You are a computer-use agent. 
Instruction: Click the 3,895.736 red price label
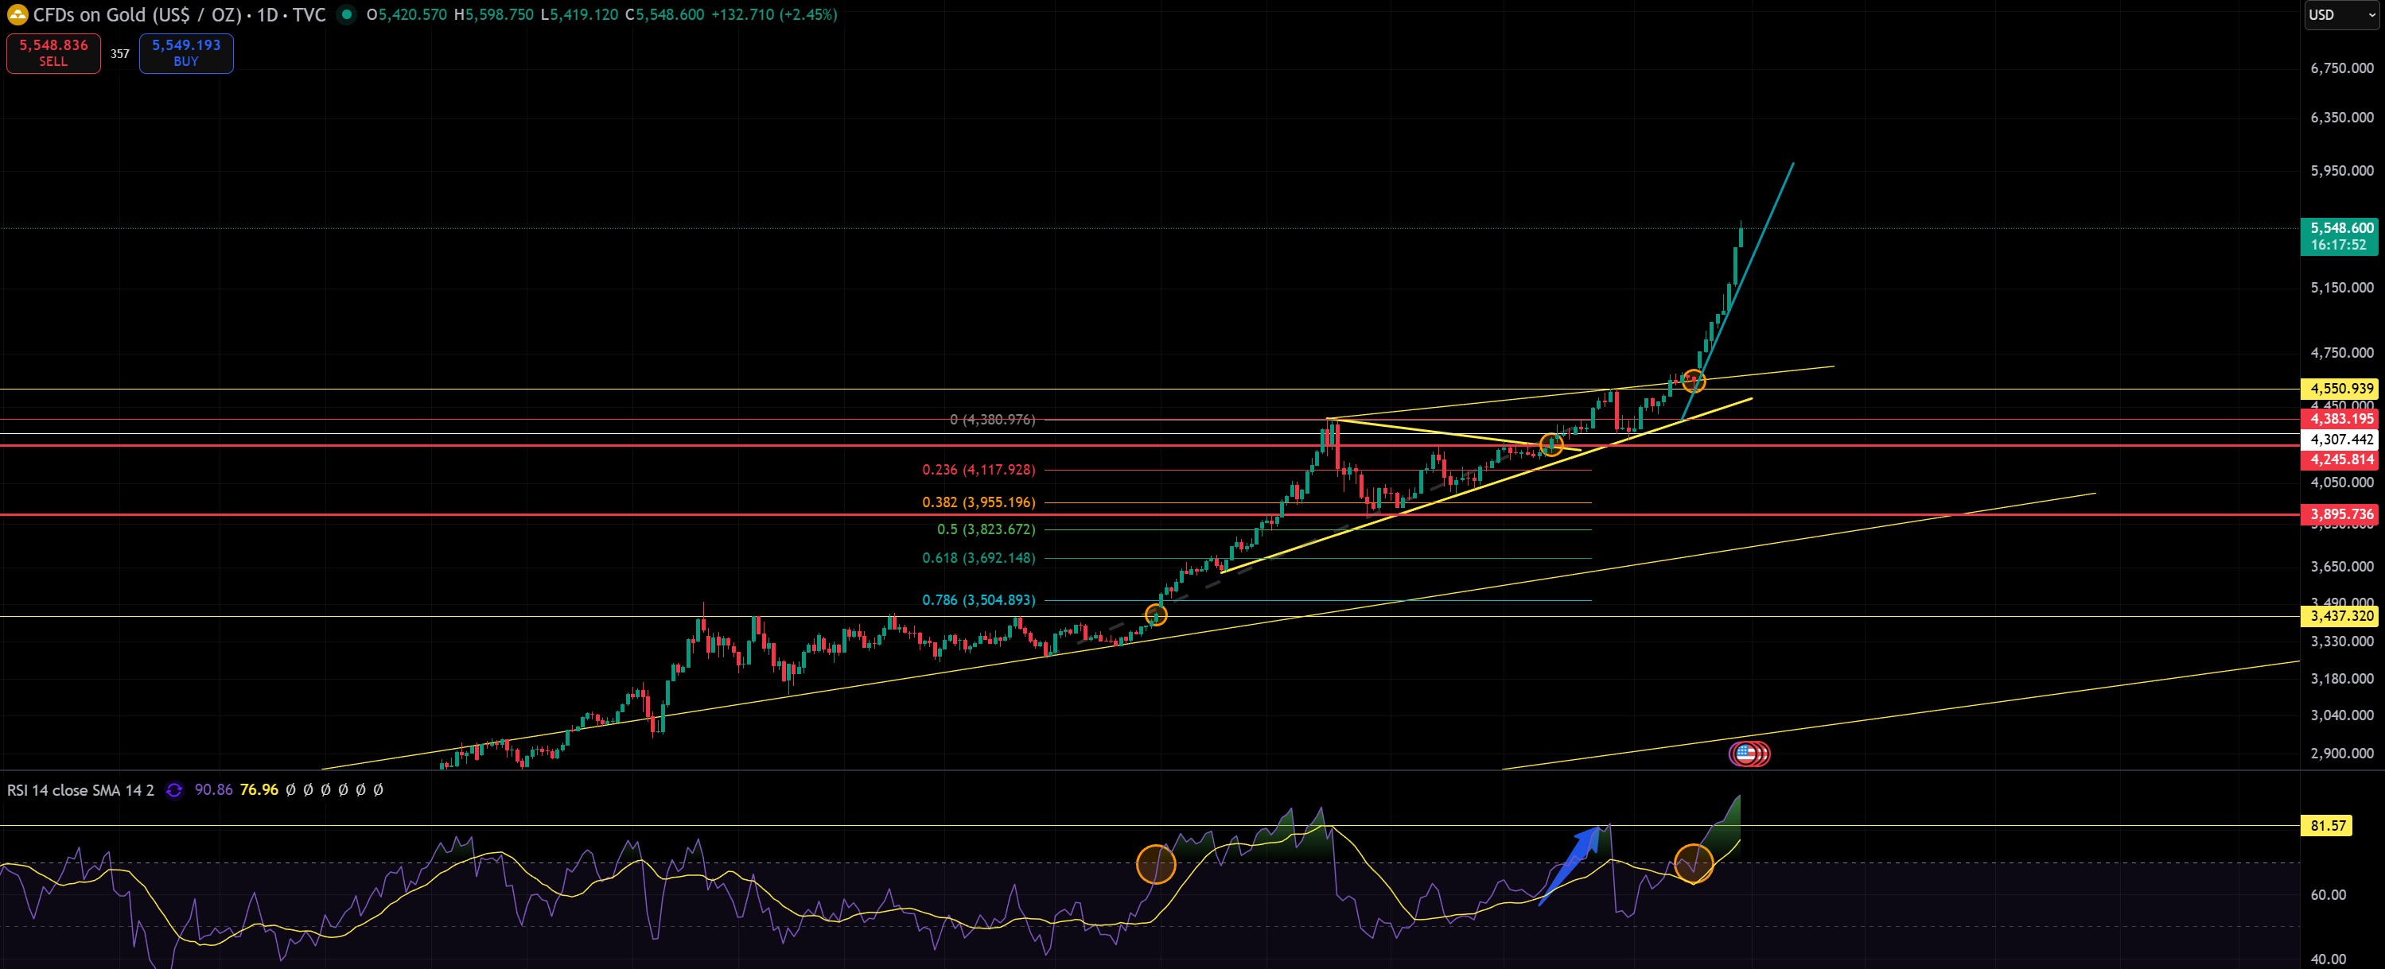[x=2340, y=514]
